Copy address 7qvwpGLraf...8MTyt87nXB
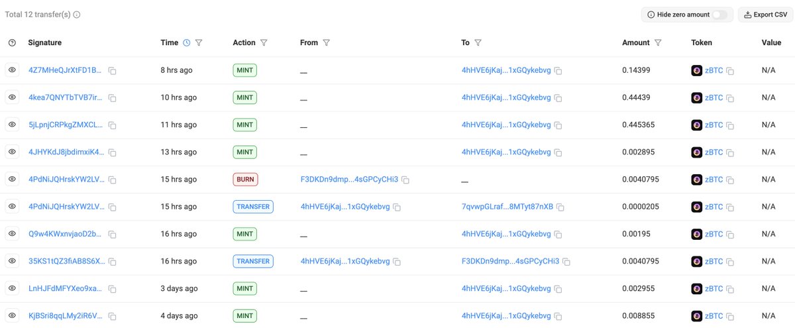Image resolution: width=795 pixels, height=328 pixels. pos(560,207)
